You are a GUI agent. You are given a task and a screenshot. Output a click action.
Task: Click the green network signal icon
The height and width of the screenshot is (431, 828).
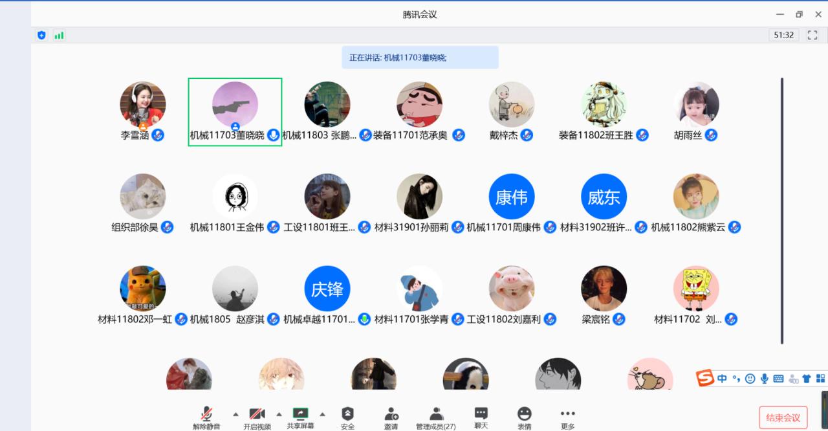(x=59, y=36)
